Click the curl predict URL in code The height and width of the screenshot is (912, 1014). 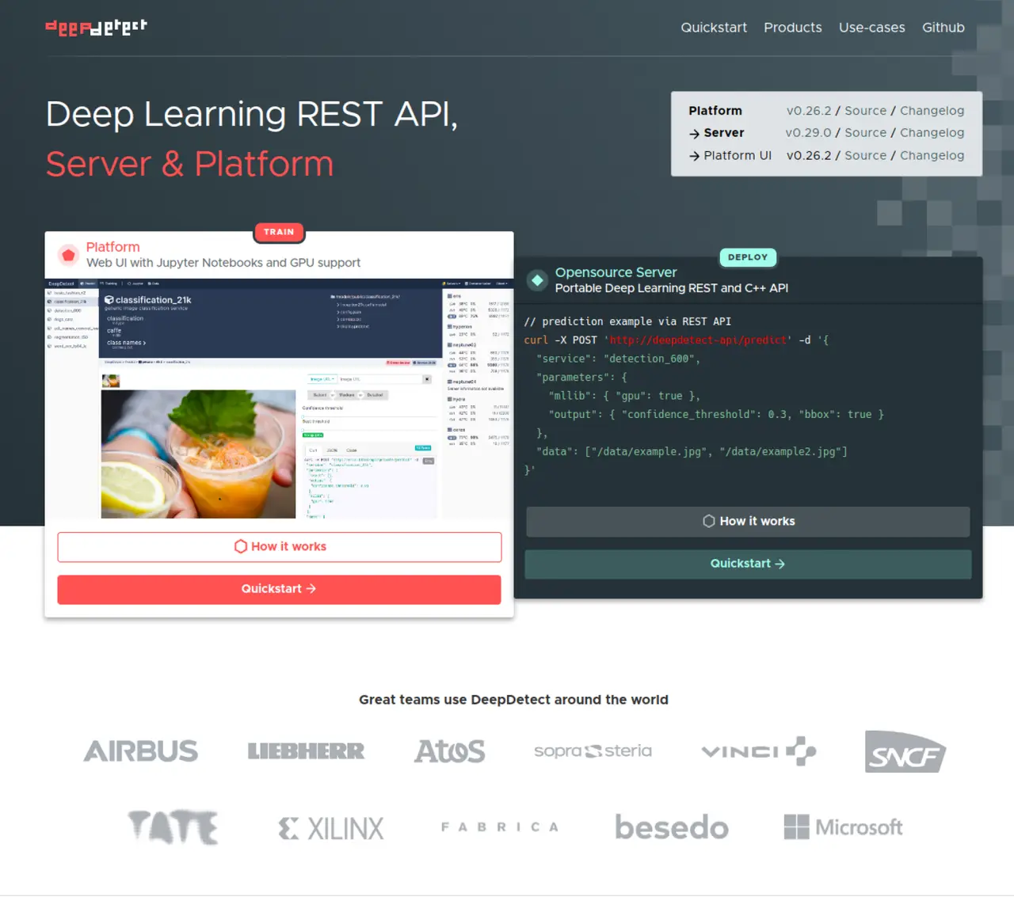pos(698,340)
